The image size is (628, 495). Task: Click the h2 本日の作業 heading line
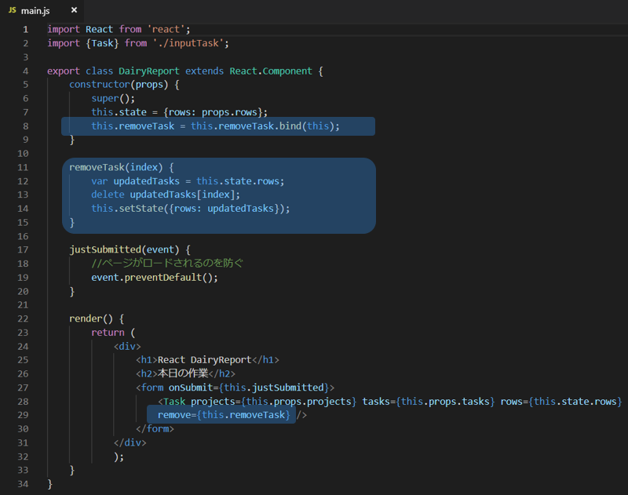click(x=185, y=373)
